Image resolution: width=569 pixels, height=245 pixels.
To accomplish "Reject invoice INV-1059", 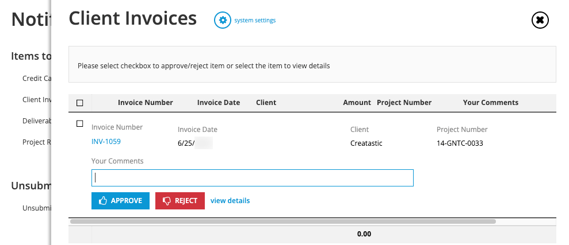I will coord(180,201).
